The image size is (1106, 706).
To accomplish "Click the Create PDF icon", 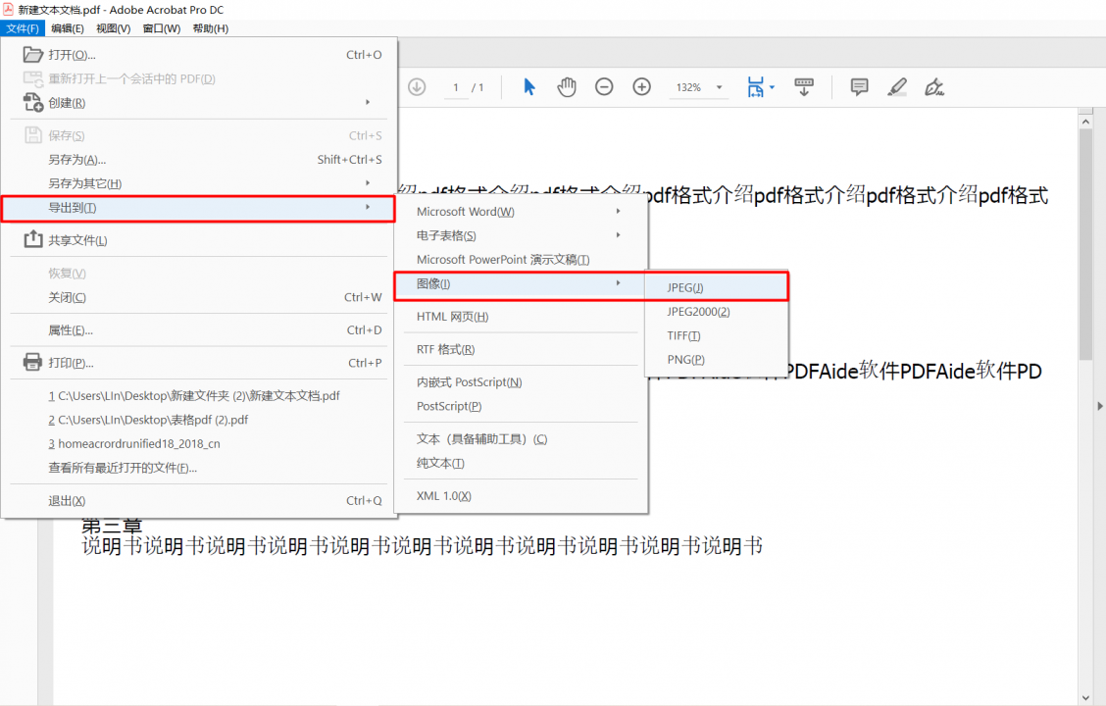I will click(x=33, y=102).
